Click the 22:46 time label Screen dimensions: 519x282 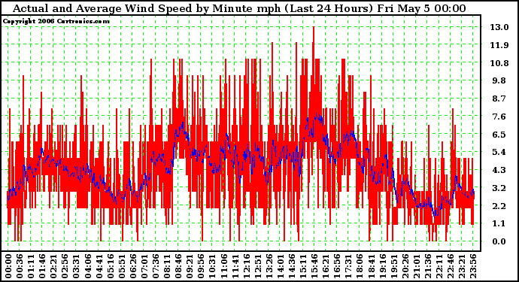[451, 266]
